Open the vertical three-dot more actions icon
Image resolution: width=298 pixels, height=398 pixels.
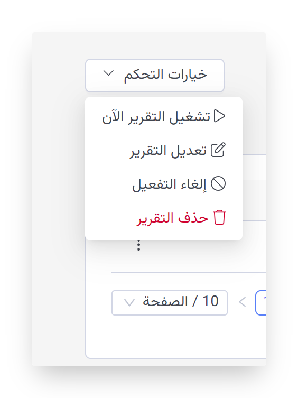(x=138, y=245)
